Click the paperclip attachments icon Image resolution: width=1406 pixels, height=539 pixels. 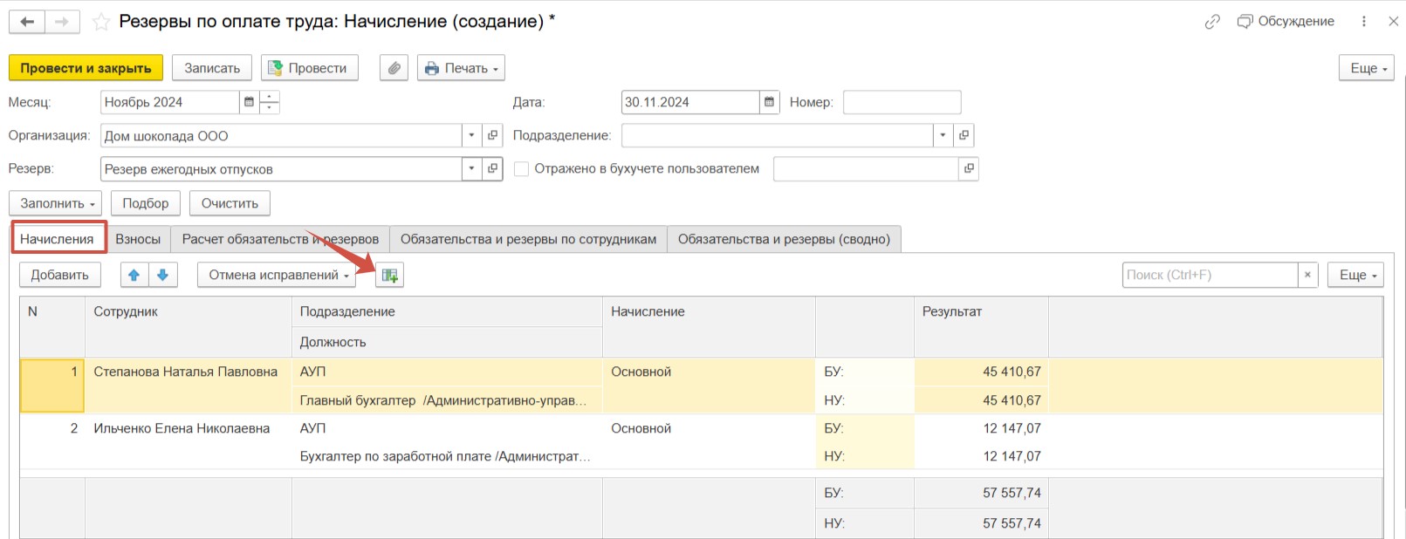pos(394,68)
